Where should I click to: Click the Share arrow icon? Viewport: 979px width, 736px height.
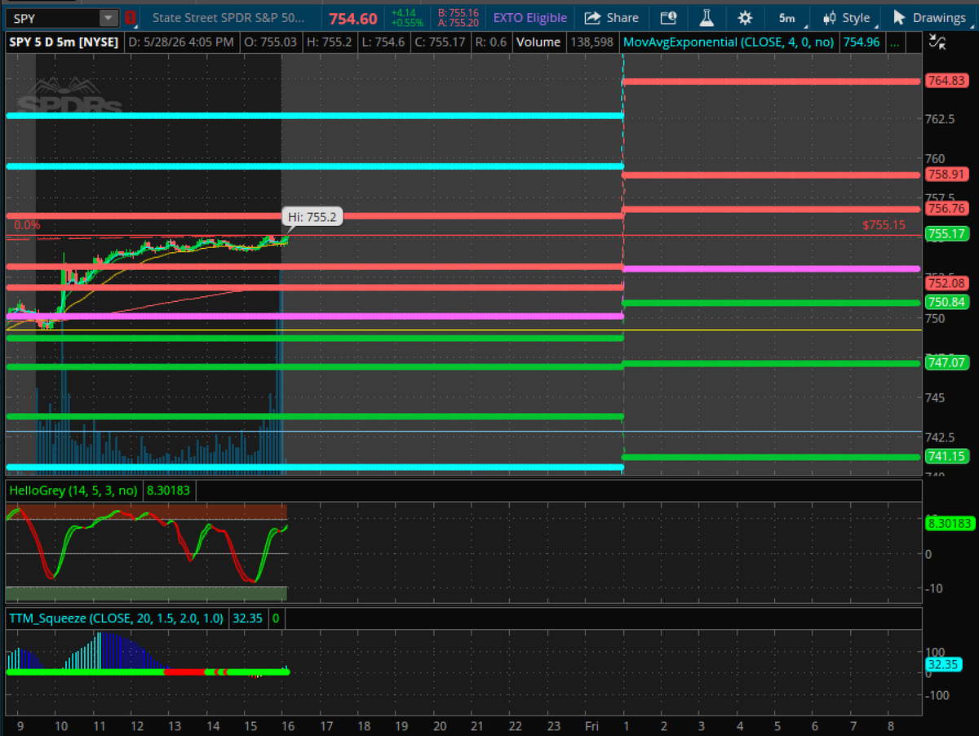pos(593,18)
